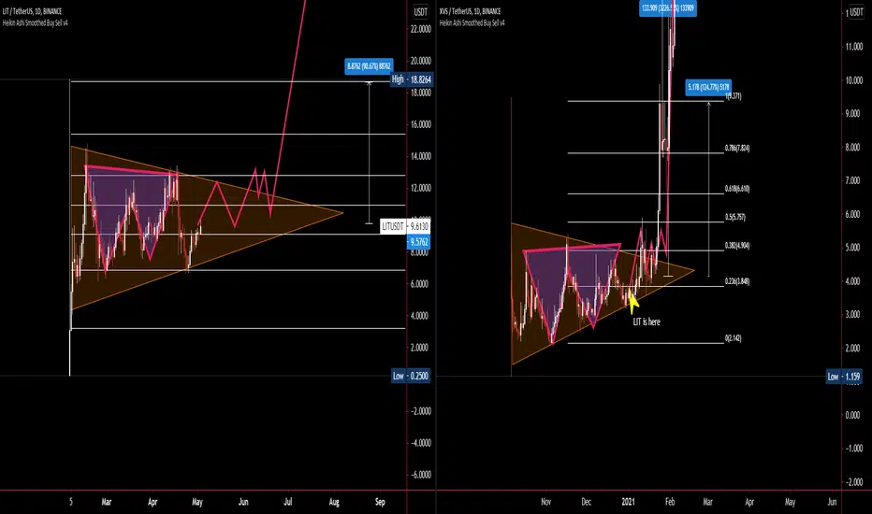Click 4.0000 on the LIT price axis
Image resolution: width=872 pixels, height=514 pixels.
[420, 316]
